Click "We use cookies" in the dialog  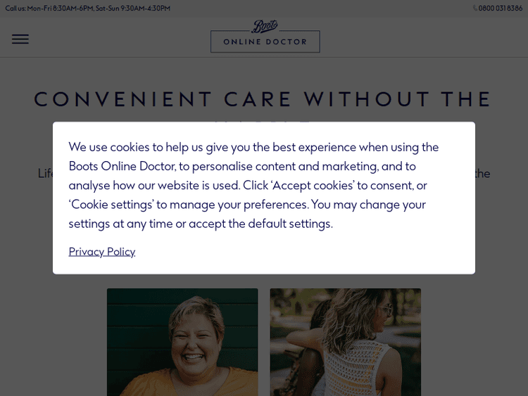[x=109, y=147]
